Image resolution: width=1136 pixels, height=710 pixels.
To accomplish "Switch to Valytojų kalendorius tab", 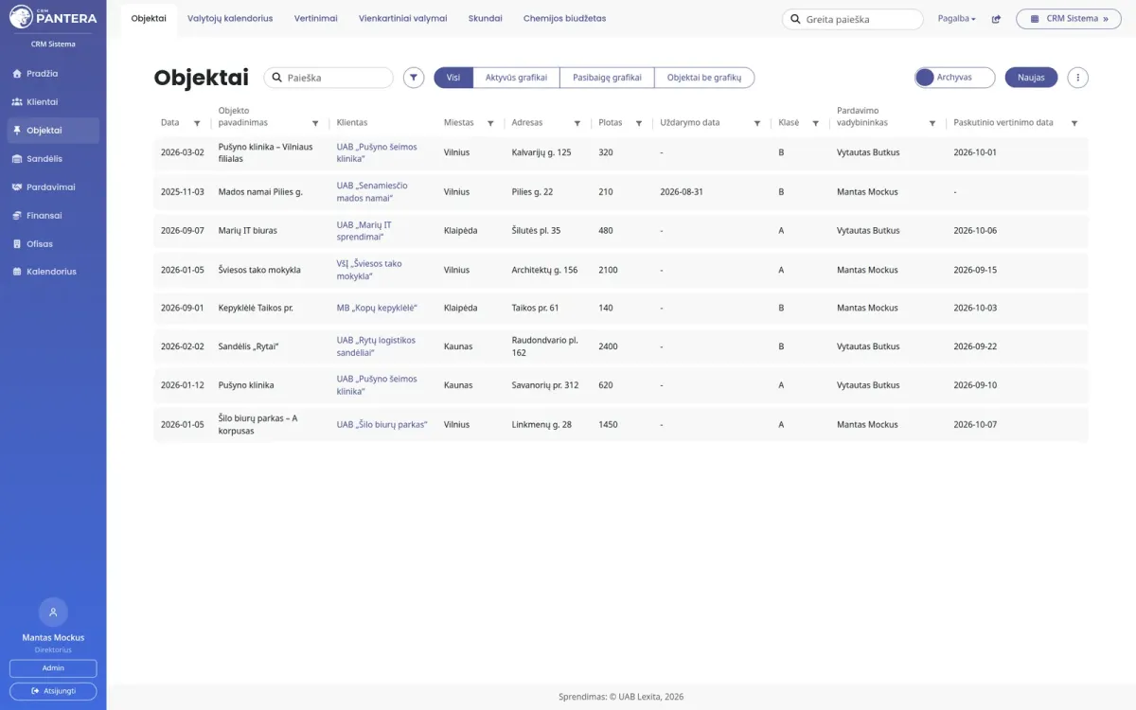I will [230, 19].
